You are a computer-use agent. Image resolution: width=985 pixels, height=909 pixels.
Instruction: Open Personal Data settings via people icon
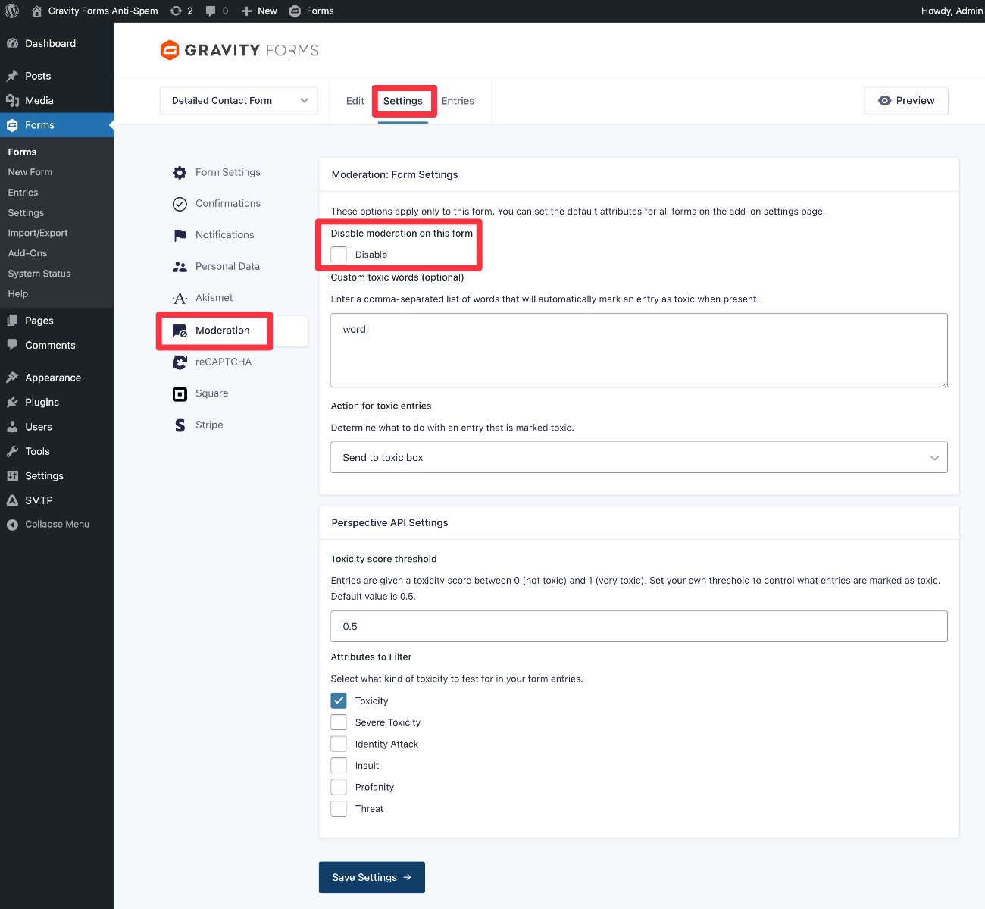tap(179, 266)
